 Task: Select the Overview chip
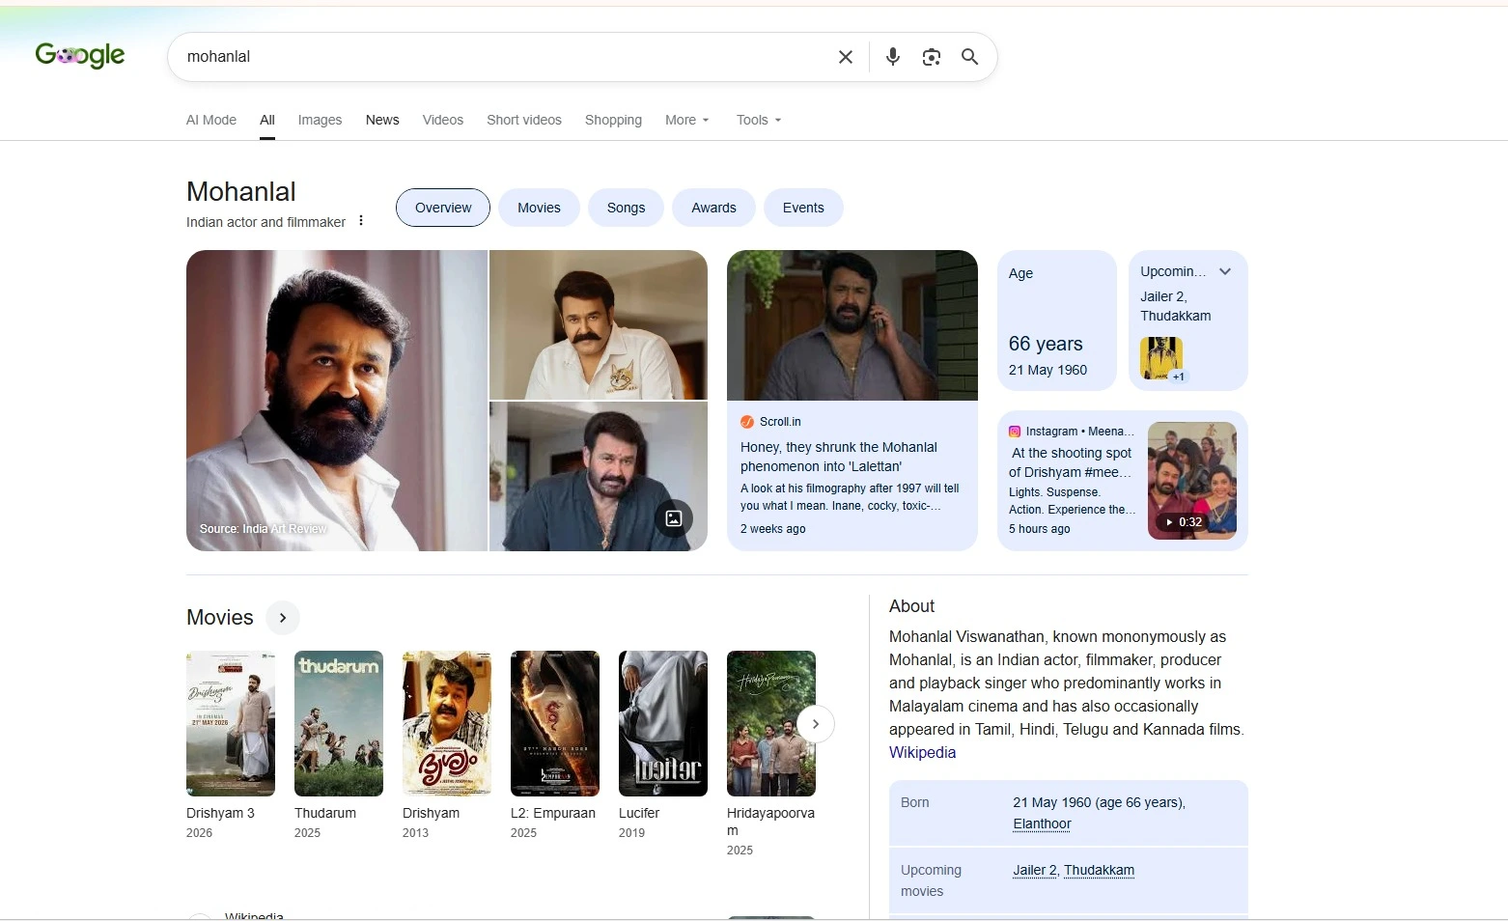(443, 208)
